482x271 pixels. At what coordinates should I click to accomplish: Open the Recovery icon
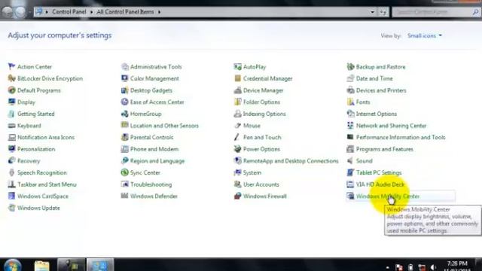pos(12,160)
